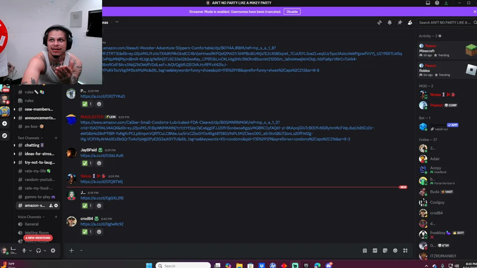Click JayBPaid's avatar in chat

71,153
